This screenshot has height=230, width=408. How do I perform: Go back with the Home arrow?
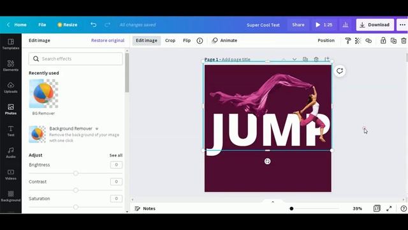(x=17, y=25)
